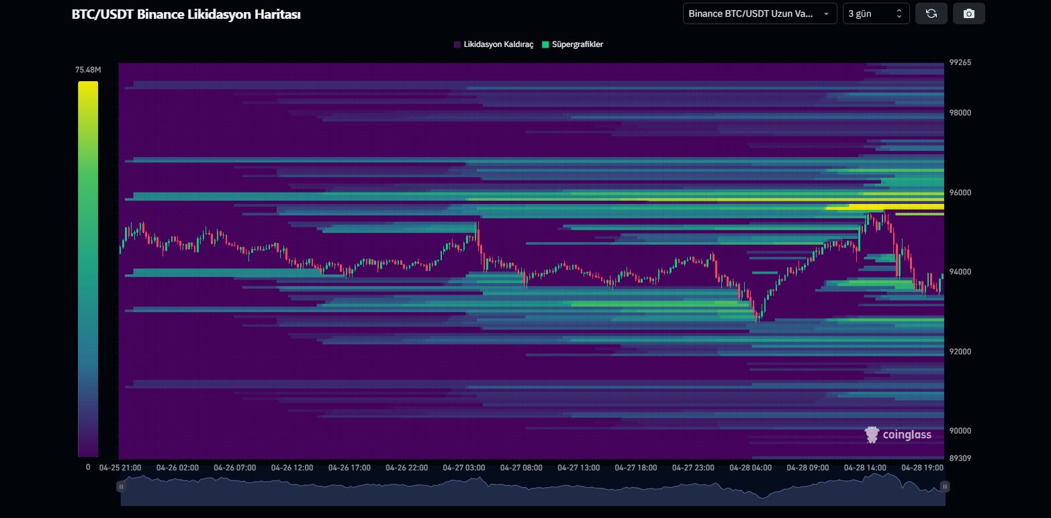Click the 96000 price axis label
1051x518 pixels.
(960, 193)
